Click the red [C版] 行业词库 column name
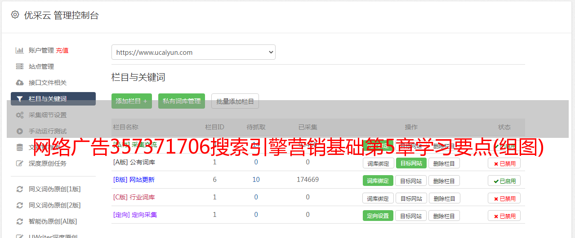Screen dimensions: 575x238 134,197
